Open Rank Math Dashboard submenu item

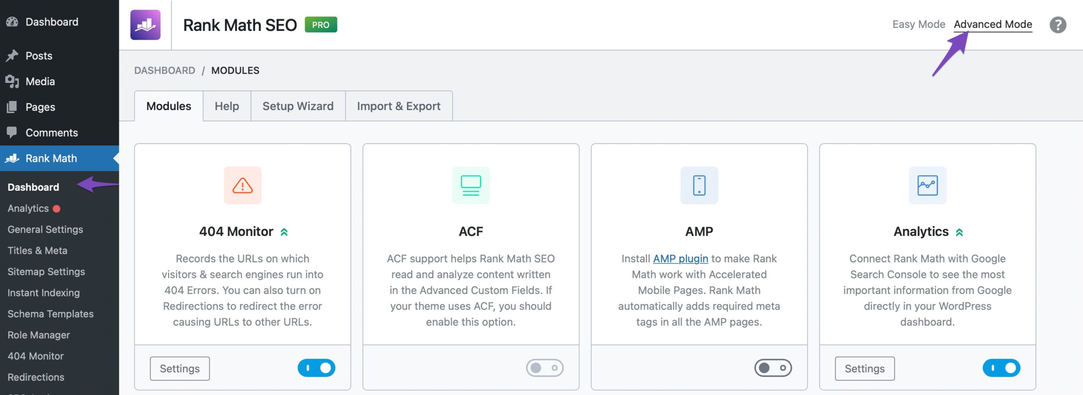pos(33,187)
